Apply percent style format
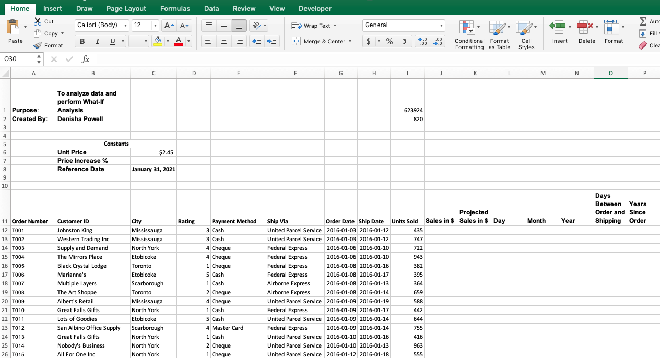The width and height of the screenshot is (660, 358). tap(390, 41)
